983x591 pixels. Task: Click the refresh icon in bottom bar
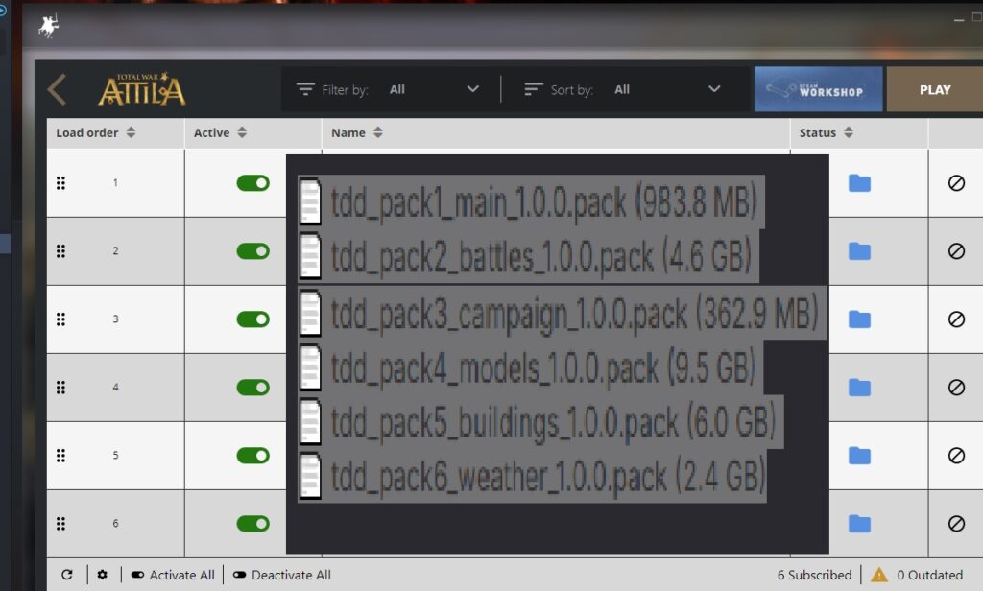click(67, 575)
